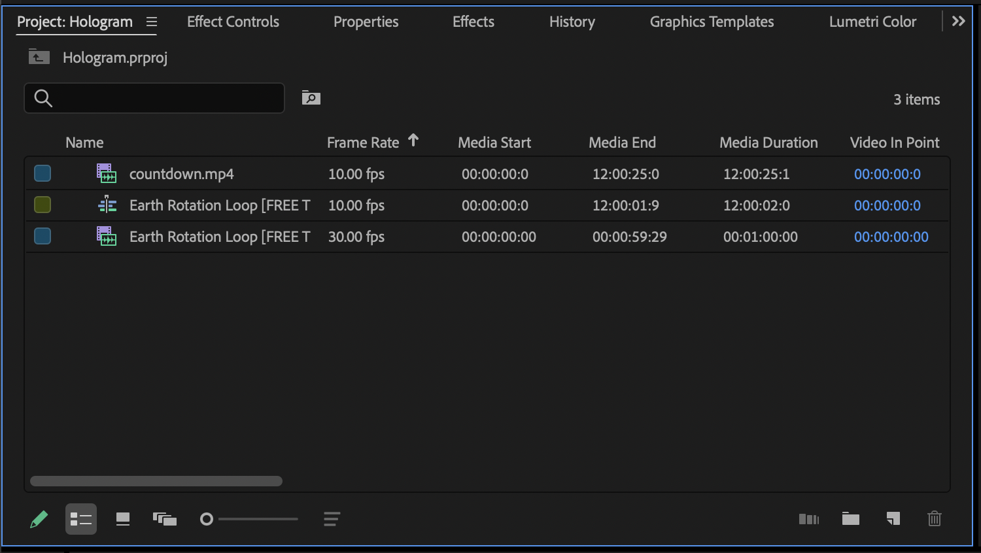
Task: Click Media End value 00:00:59:29
Action: point(630,237)
